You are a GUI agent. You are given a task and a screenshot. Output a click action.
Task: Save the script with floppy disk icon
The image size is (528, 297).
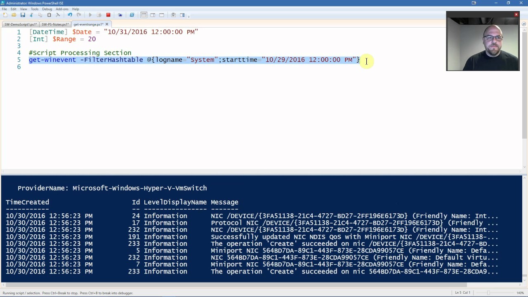coord(23,15)
